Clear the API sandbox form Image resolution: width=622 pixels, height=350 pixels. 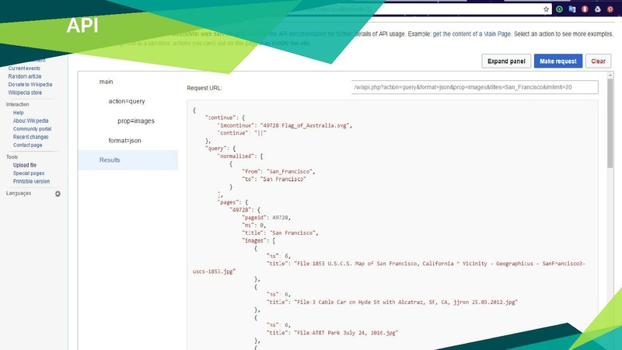click(598, 61)
